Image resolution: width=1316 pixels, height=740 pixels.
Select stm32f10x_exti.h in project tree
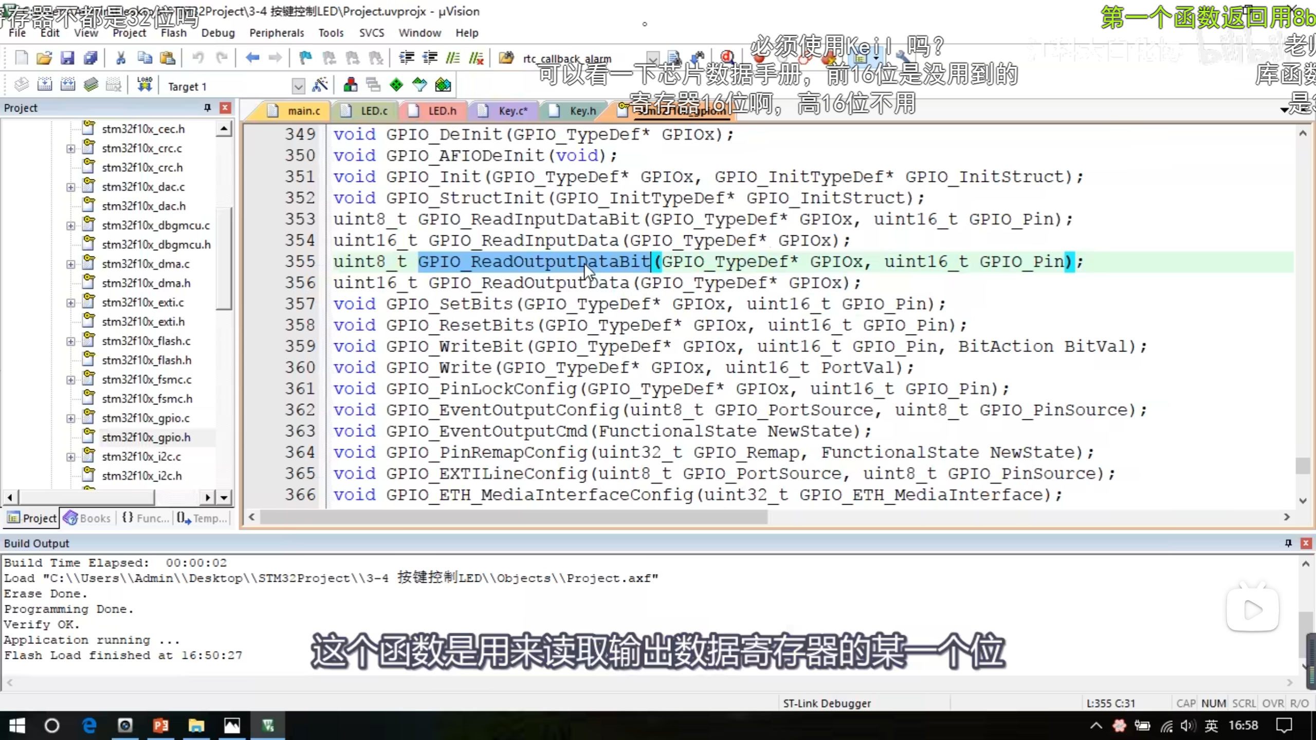(143, 322)
